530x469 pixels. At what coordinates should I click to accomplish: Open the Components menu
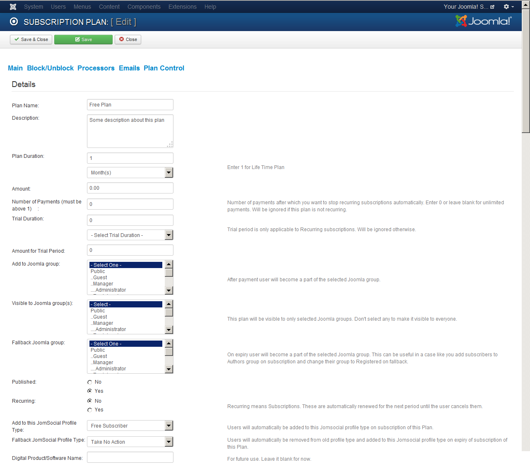click(144, 7)
